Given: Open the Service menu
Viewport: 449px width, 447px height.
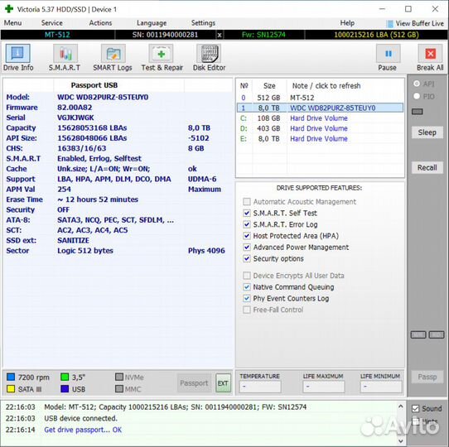Looking at the screenshot, I should (x=52, y=23).
